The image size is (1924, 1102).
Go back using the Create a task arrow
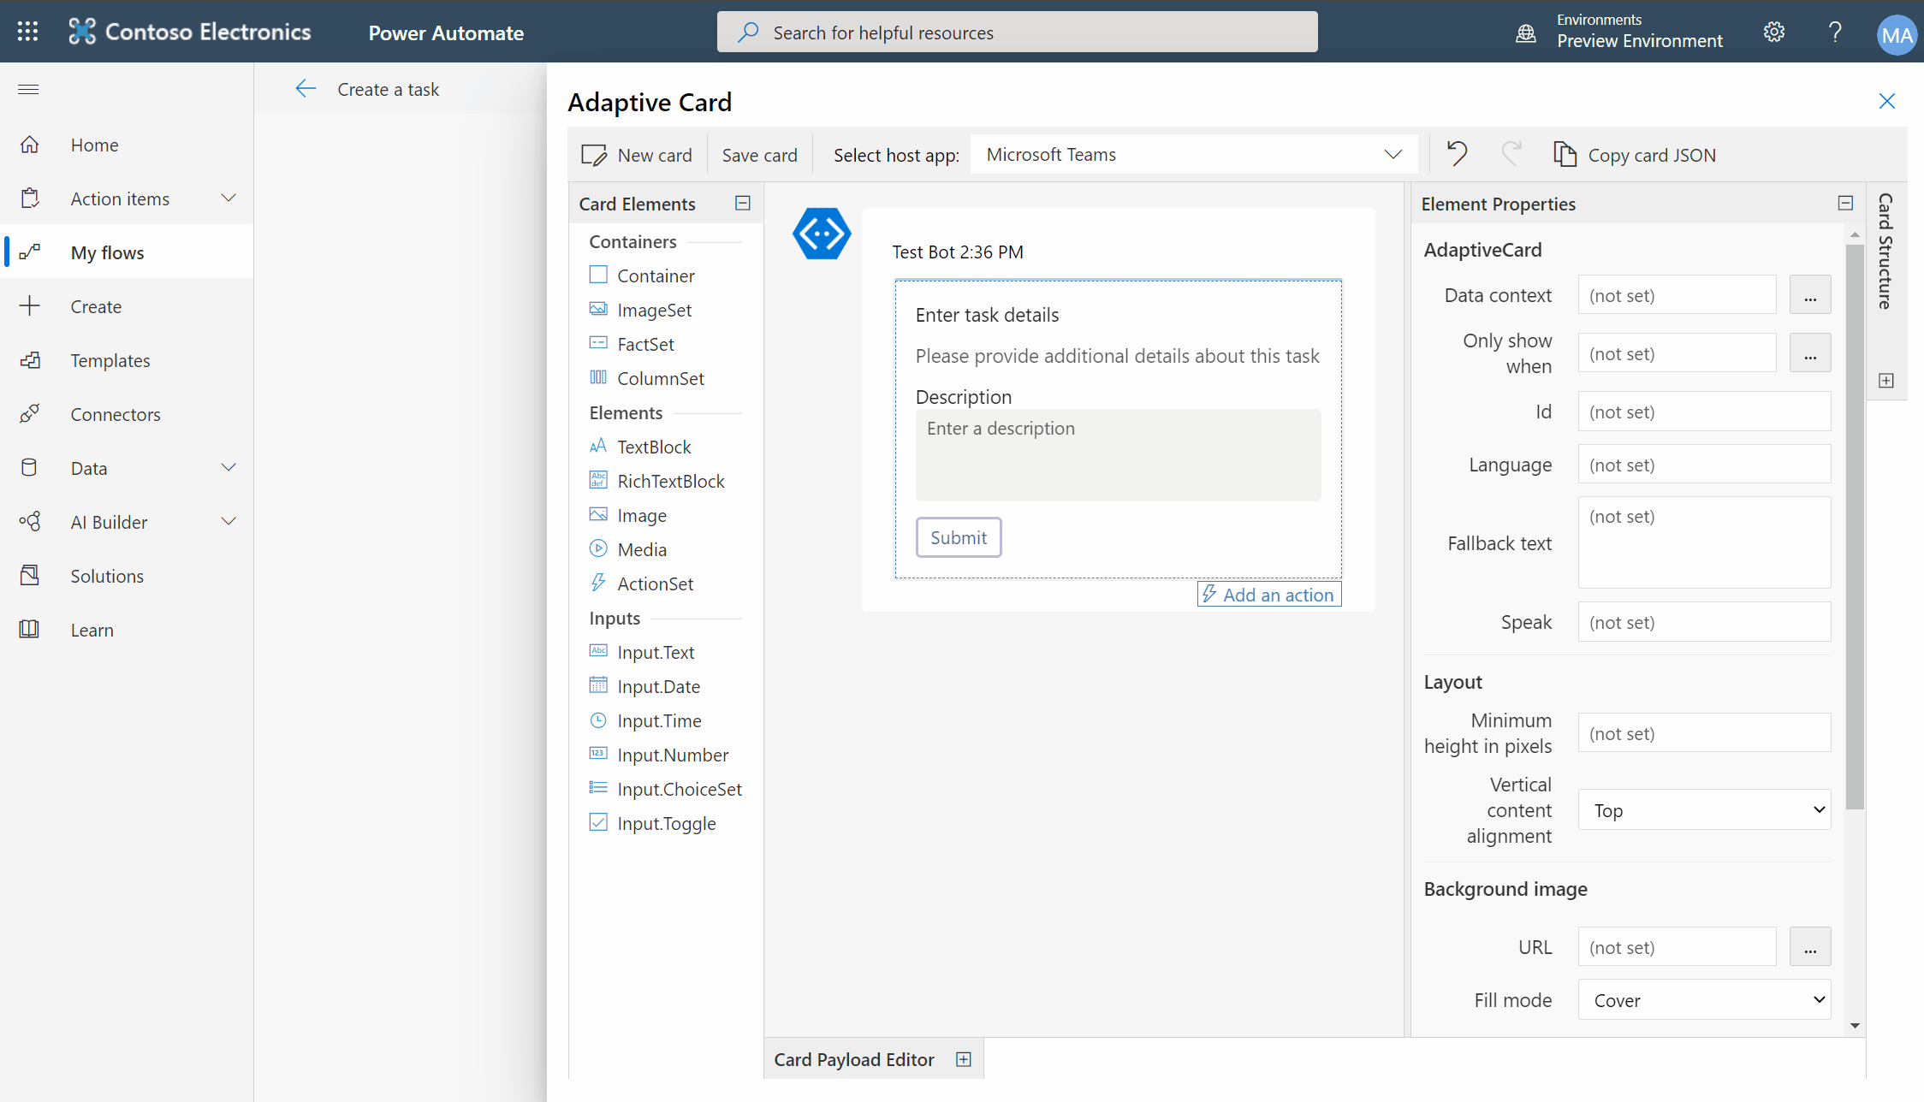click(x=306, y=89)
